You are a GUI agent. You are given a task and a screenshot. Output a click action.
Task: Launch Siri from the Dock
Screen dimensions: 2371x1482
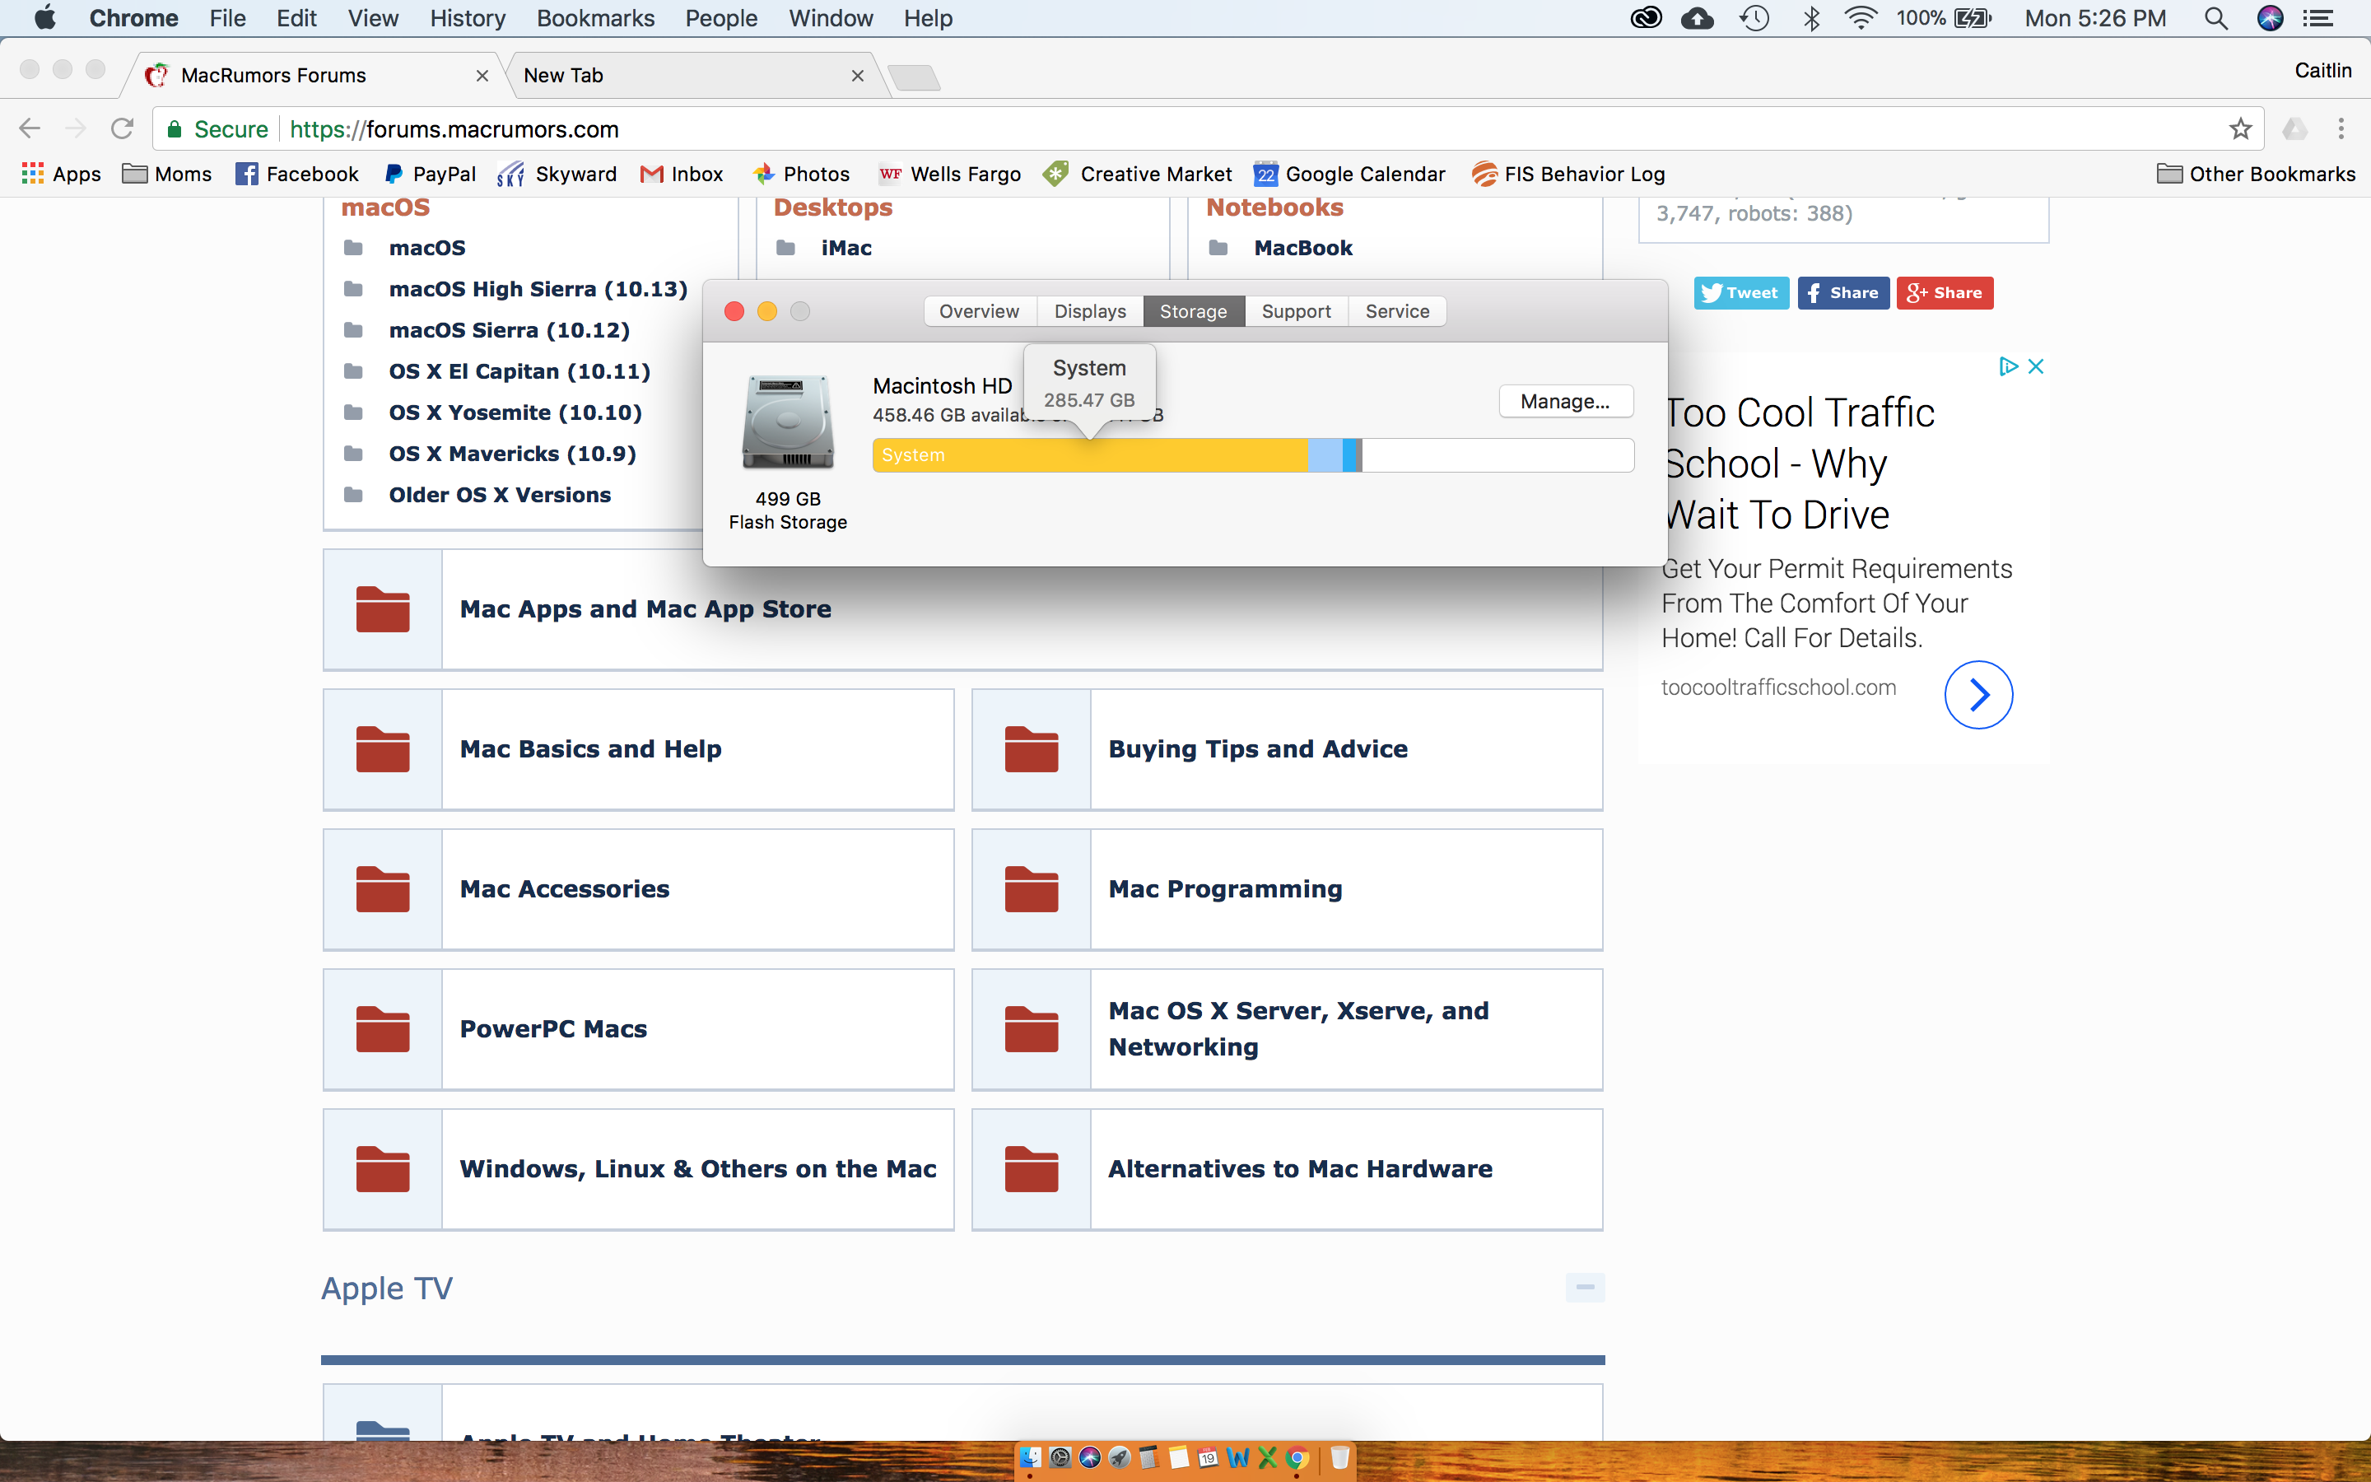tap(1091, 1457)
